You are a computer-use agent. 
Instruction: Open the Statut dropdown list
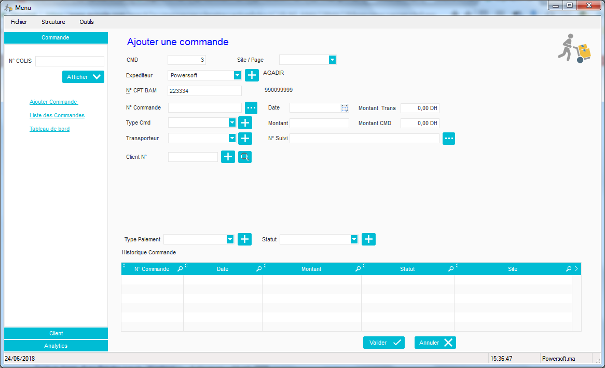(x=354, y=239)
